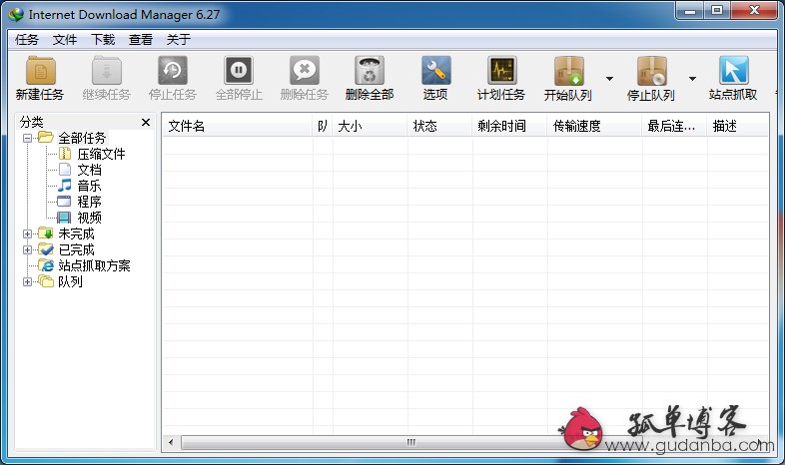Click the horizontal scrollbar thumb
The height and width of the screenshot is (465, 785).
point(410,442)
